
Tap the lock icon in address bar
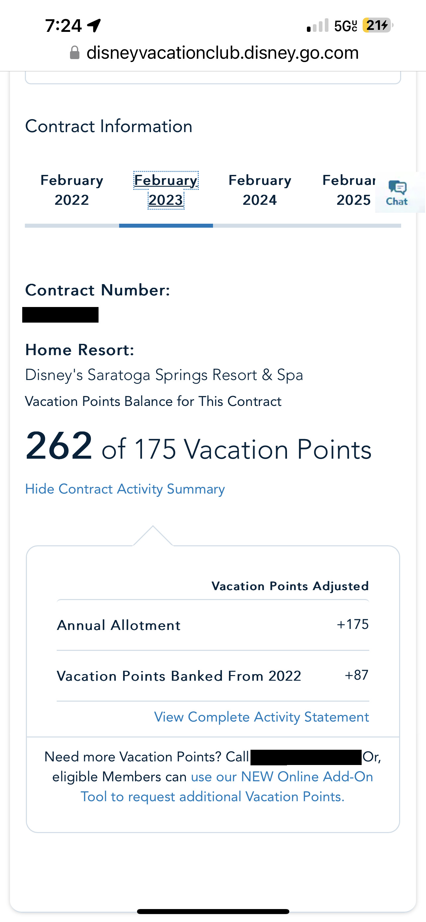[74, 53]
